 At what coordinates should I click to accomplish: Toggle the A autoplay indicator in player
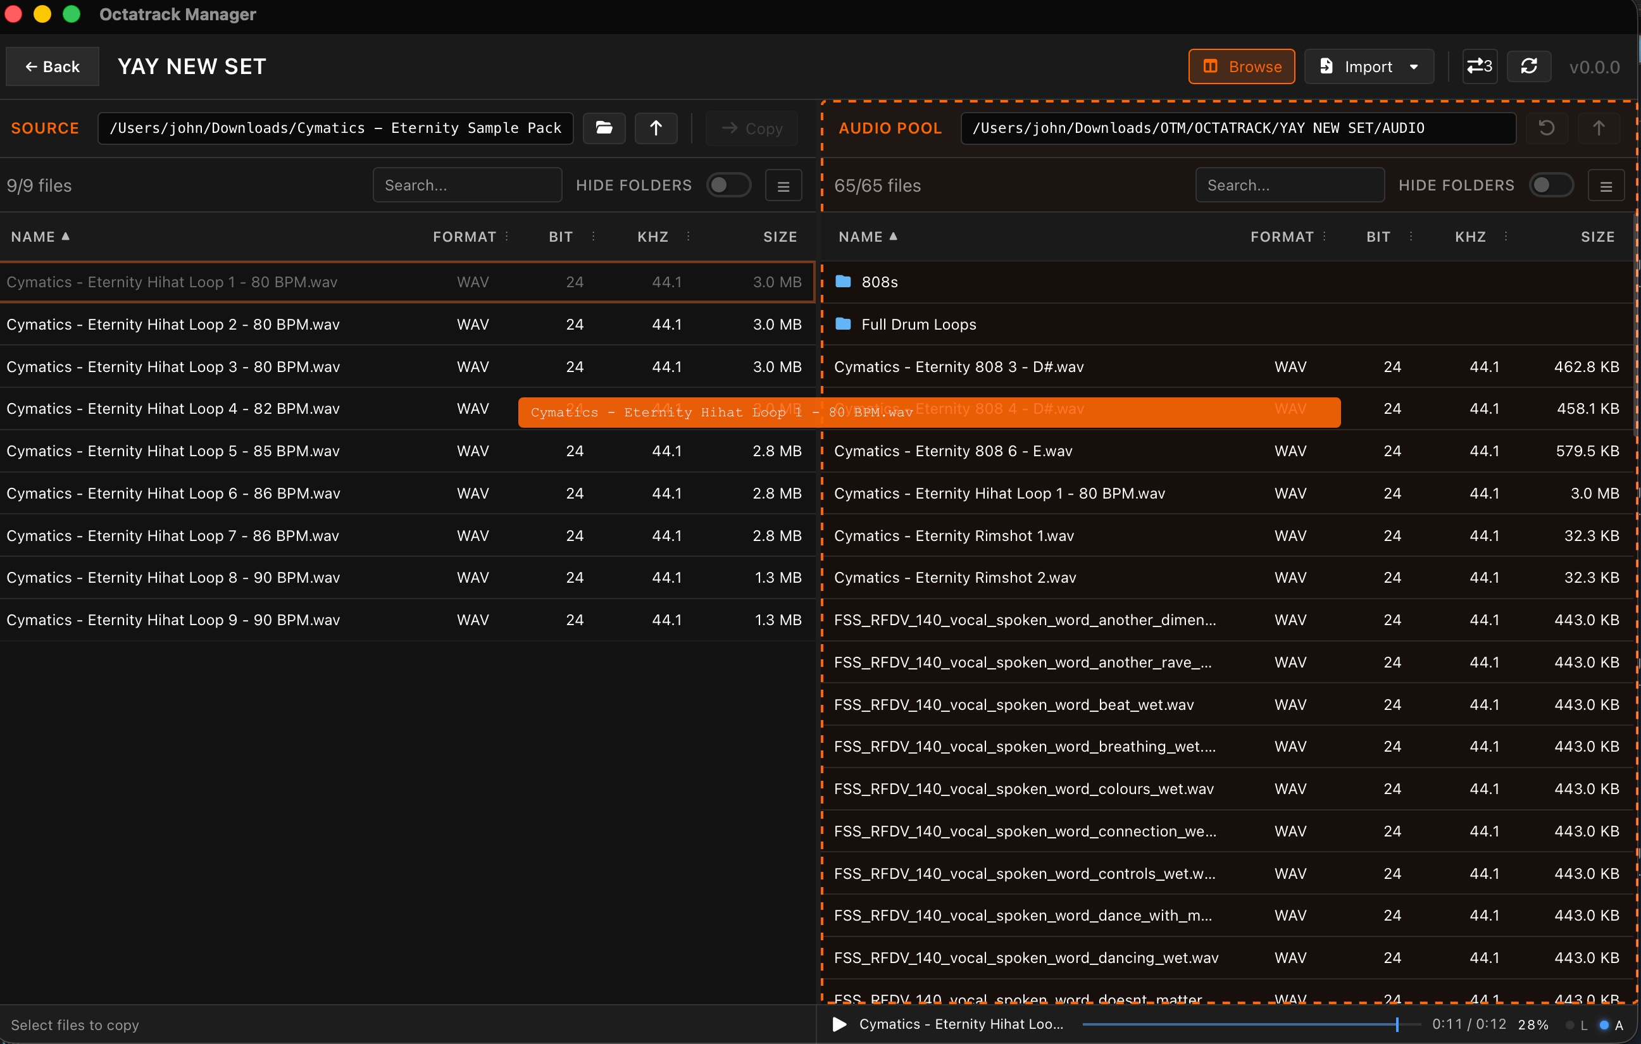point(1611,1025)
